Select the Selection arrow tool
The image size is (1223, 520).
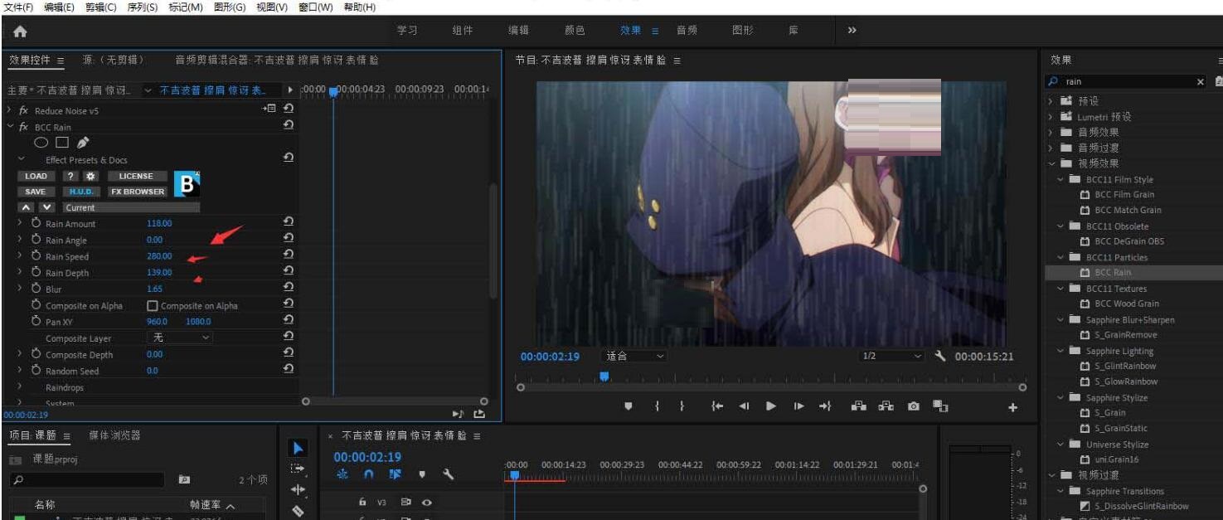click(298, 448)
